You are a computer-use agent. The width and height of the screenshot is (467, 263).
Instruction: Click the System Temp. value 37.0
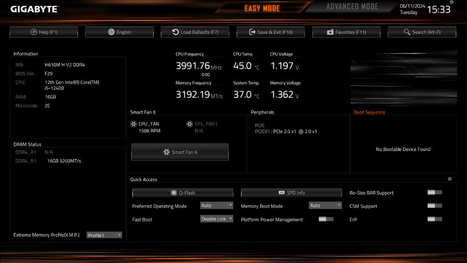pyautogui.click(x=242, y=94)
